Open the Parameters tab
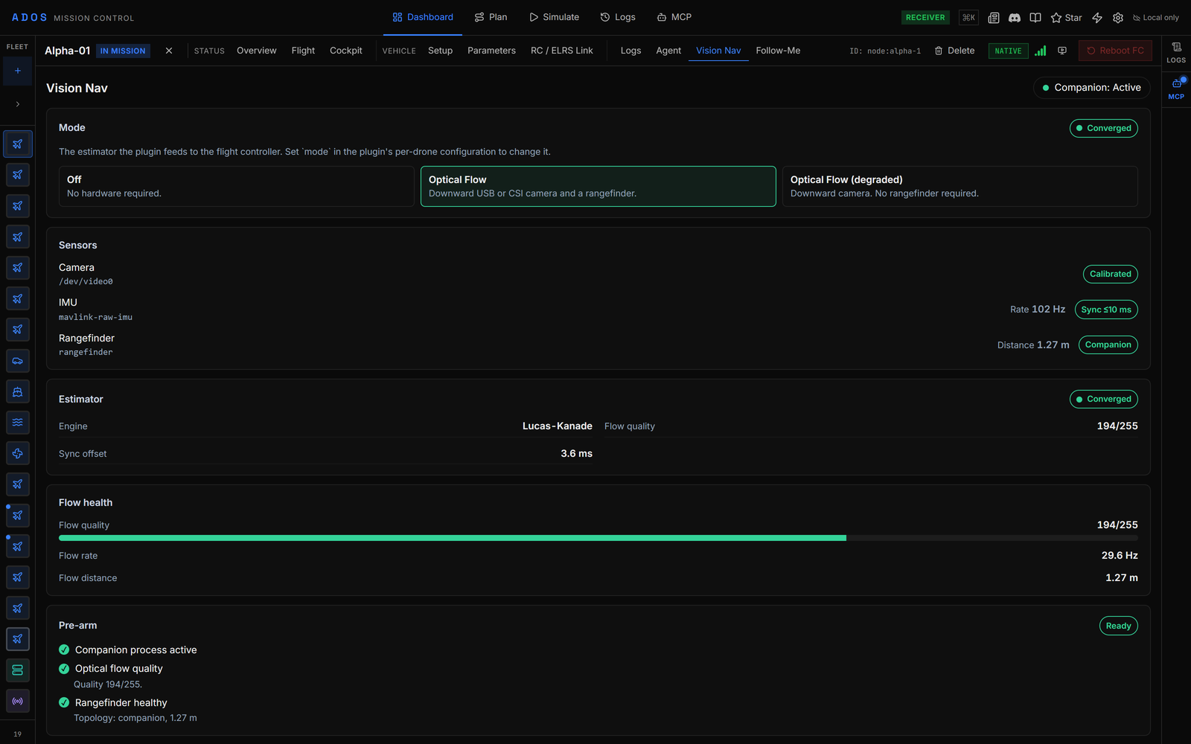Screen dimensions: 1191x744 click(491, 51)
